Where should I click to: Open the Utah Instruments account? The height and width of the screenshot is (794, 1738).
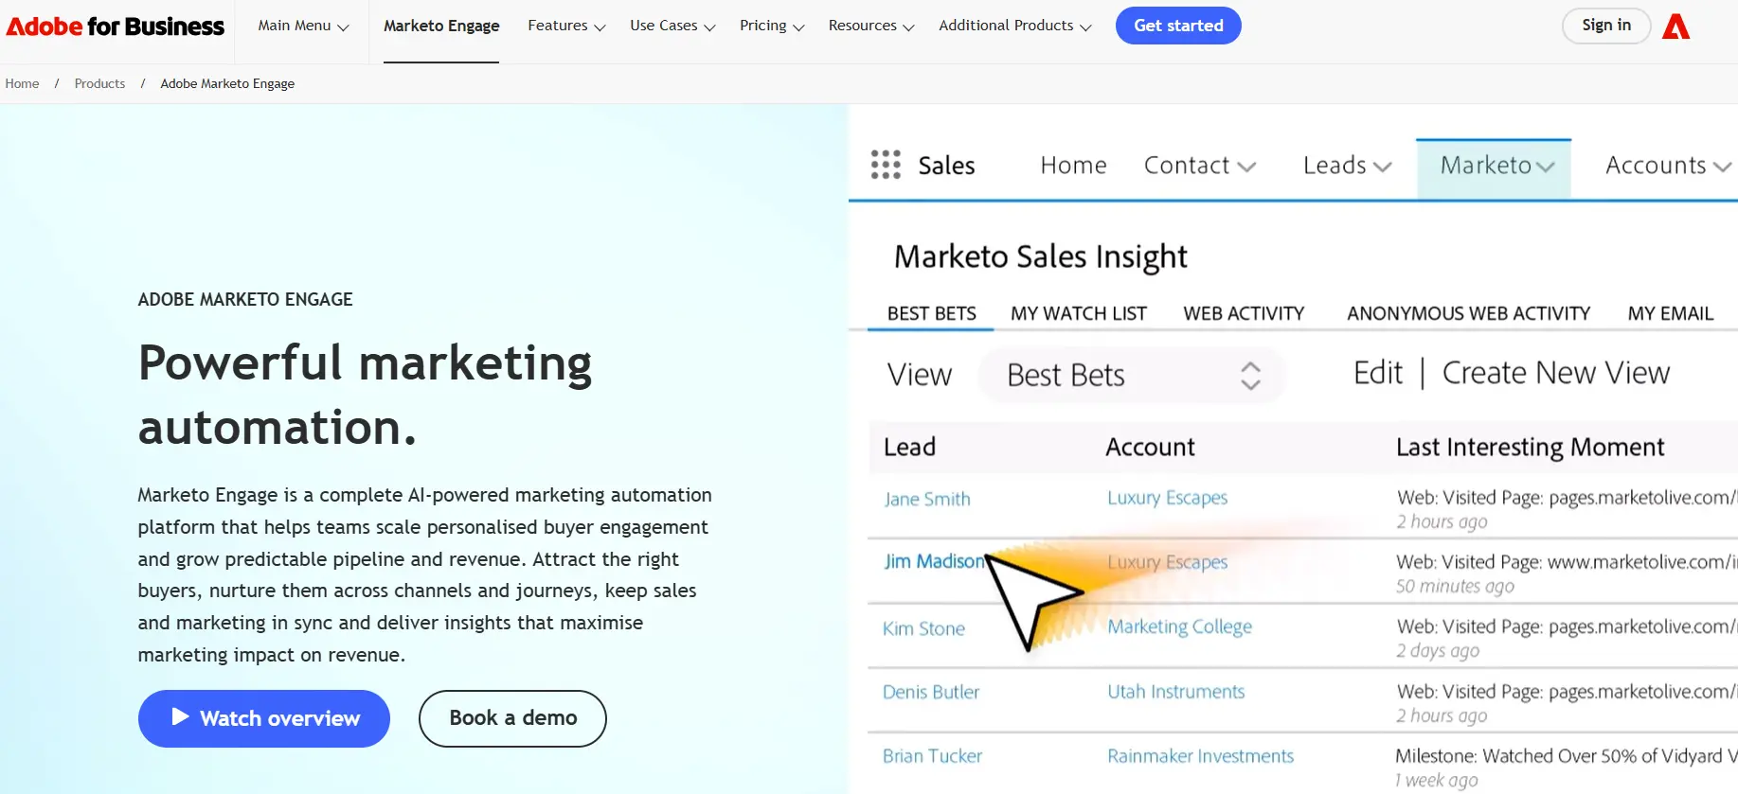point(1175,692)
